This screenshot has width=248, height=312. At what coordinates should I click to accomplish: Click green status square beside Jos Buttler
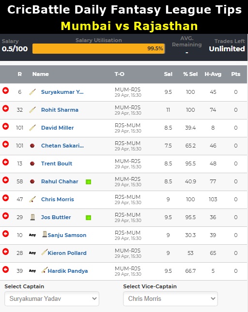click(89, 218)
